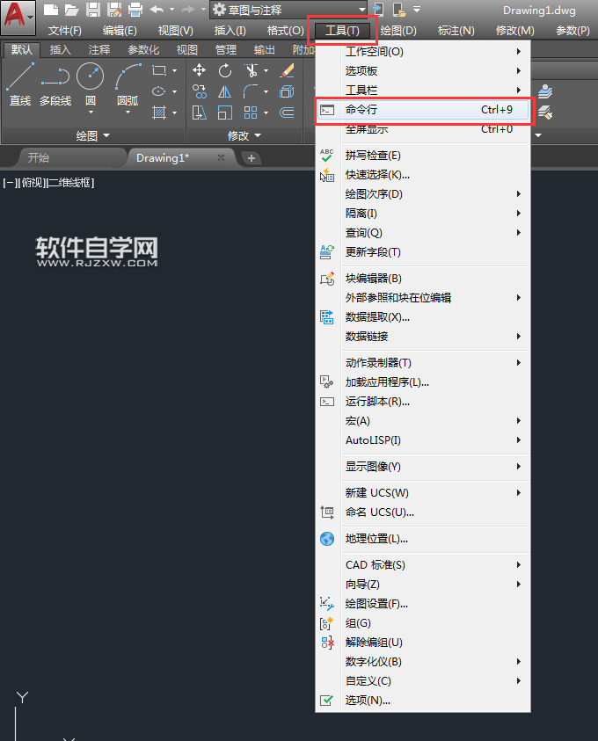Image resolution: width=598 pixels, height=741 pixels.
Task: Choose 命名 UCS(U)... menu entry
Action: [423, 512]
